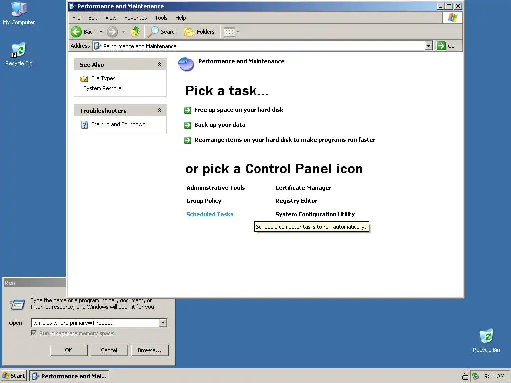Open the Tools menu
Image resolution: width=511 pixels, height=383 pixels.
[161, 18]
